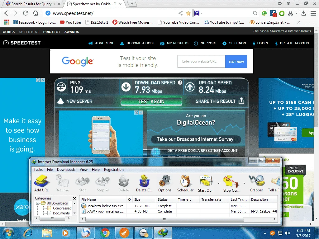Image resolution: width=319 pixels, height=239 pixels.
Task: Open the scissors extension dropdown arrow
Action: (296, 13)
